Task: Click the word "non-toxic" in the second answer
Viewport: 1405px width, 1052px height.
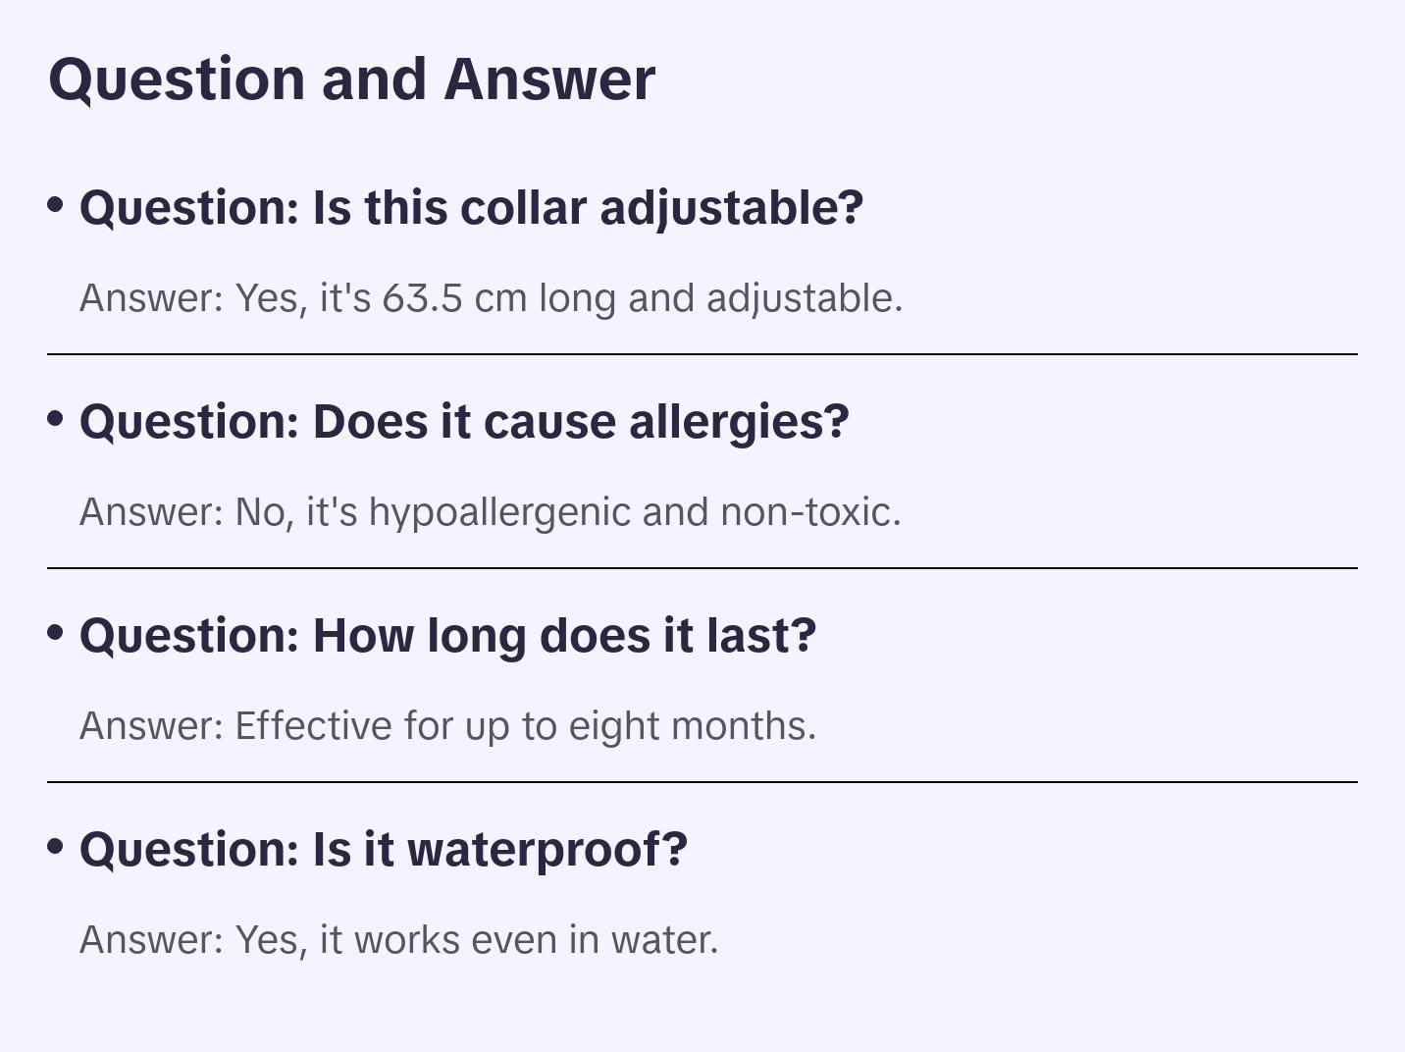Action: click(x=809, y=512)
